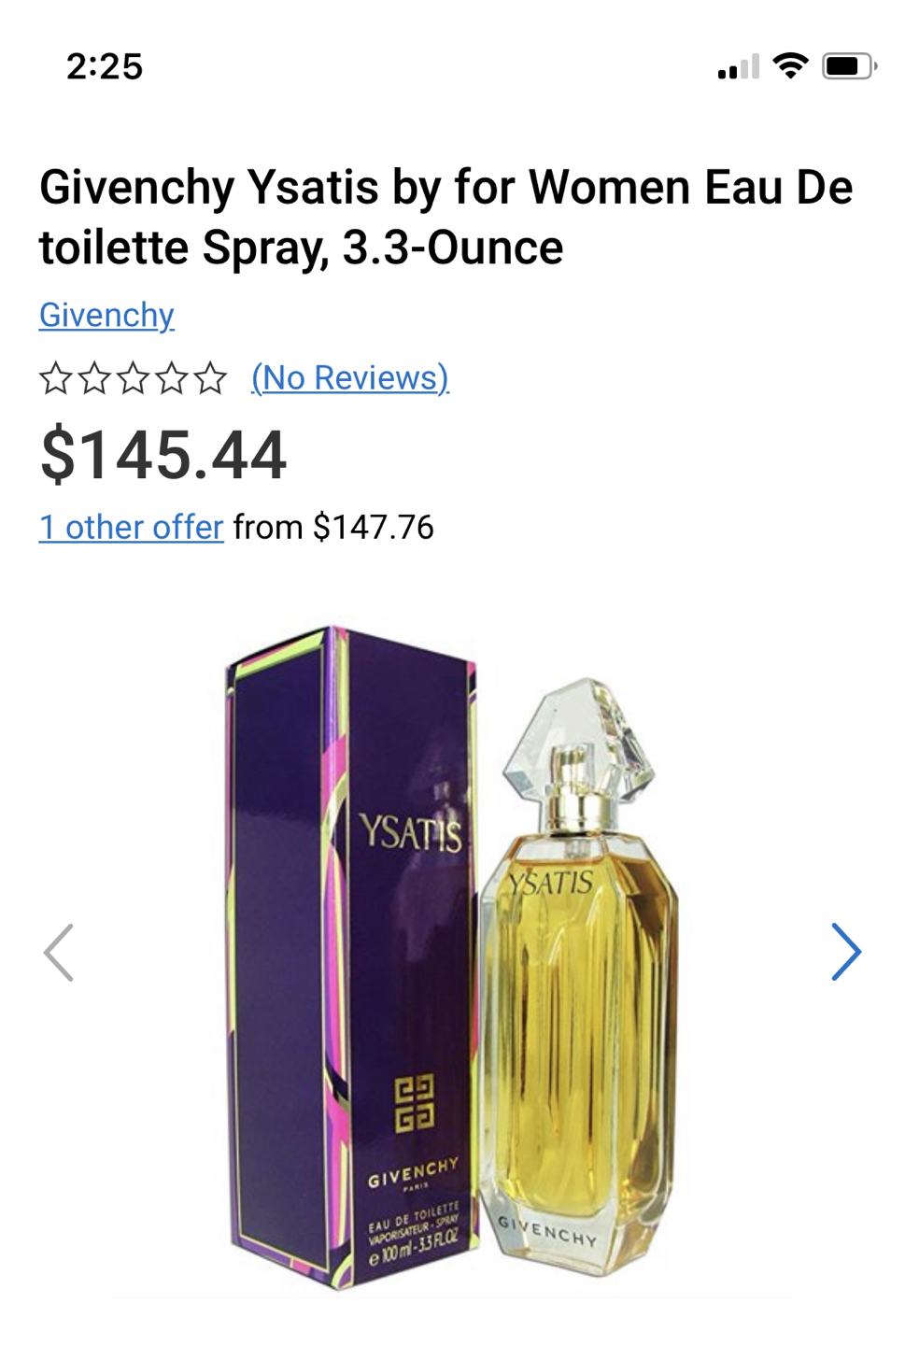
Task: Tap the fifth rating star
Action: tap(210, 378)
